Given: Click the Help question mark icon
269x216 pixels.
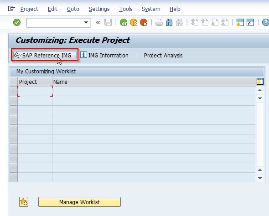Looking at the screenshot, I should (x=265, y=22).
